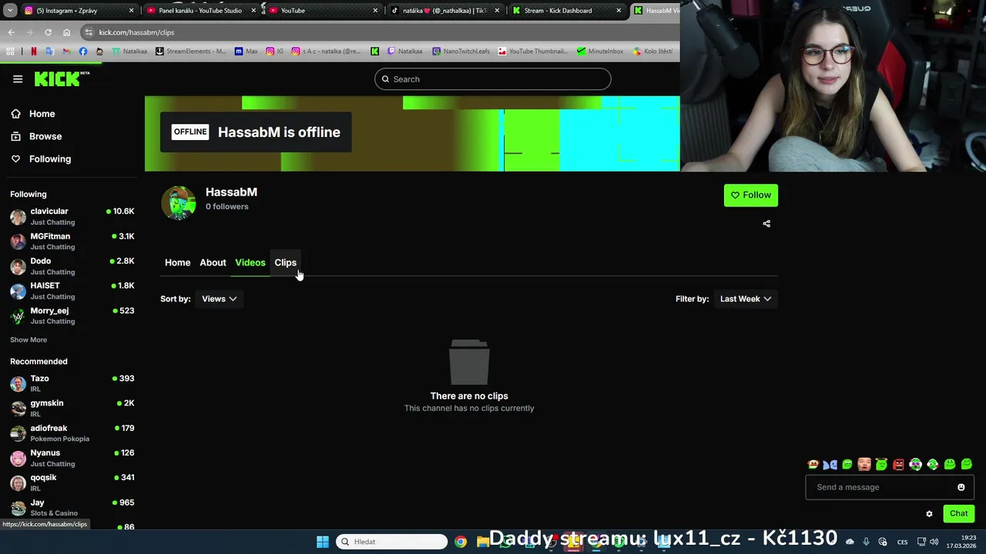
Task: Open Dodo's followed channel
Action: click(x=72, y=266)
